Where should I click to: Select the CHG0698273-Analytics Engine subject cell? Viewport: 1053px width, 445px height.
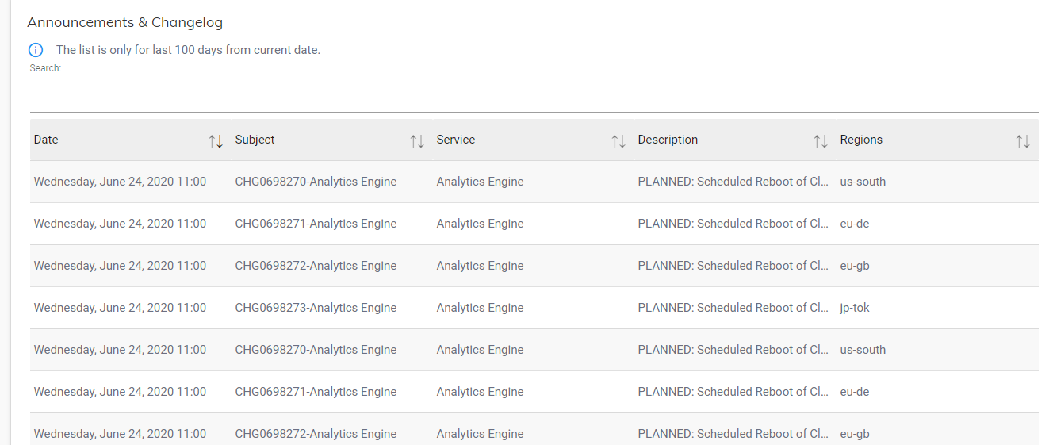[x=316, y=308]
